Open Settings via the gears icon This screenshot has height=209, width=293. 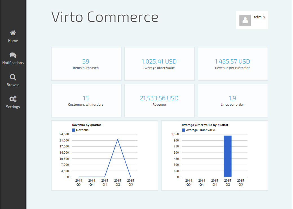(x=13, y=99)
